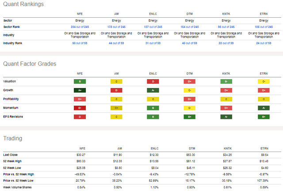The height and width of the screenshot is (194, 283).
Task: Click ENLC Valuation grade D badge
Action: click(x=153, y=81)
